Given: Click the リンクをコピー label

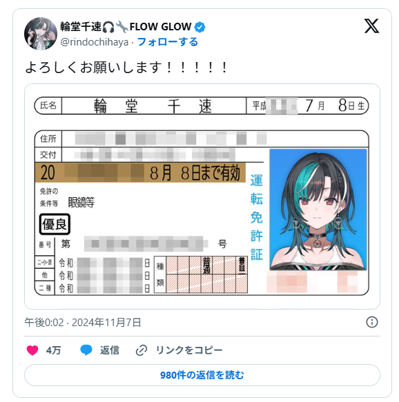Looking at the screenshot, I should tap(189, 350).
